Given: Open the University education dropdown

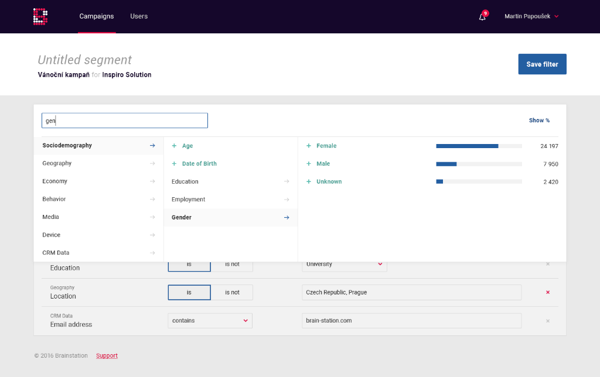Looking at the screenshot, I should (344, 264).
